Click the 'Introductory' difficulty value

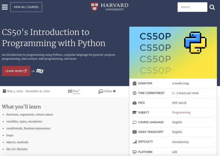tap(181, 142)
